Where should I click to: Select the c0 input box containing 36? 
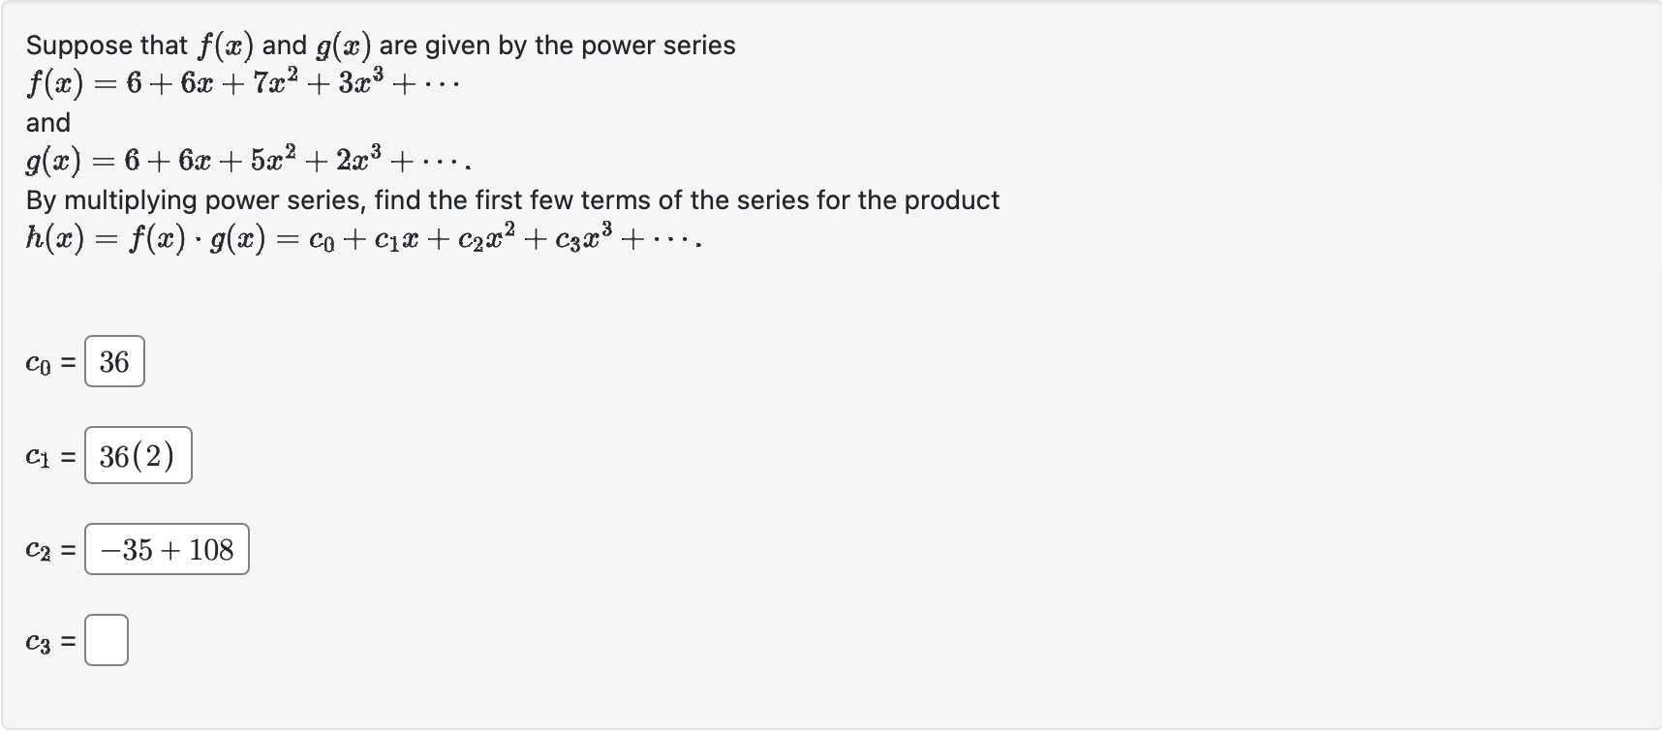click(113, 361)
